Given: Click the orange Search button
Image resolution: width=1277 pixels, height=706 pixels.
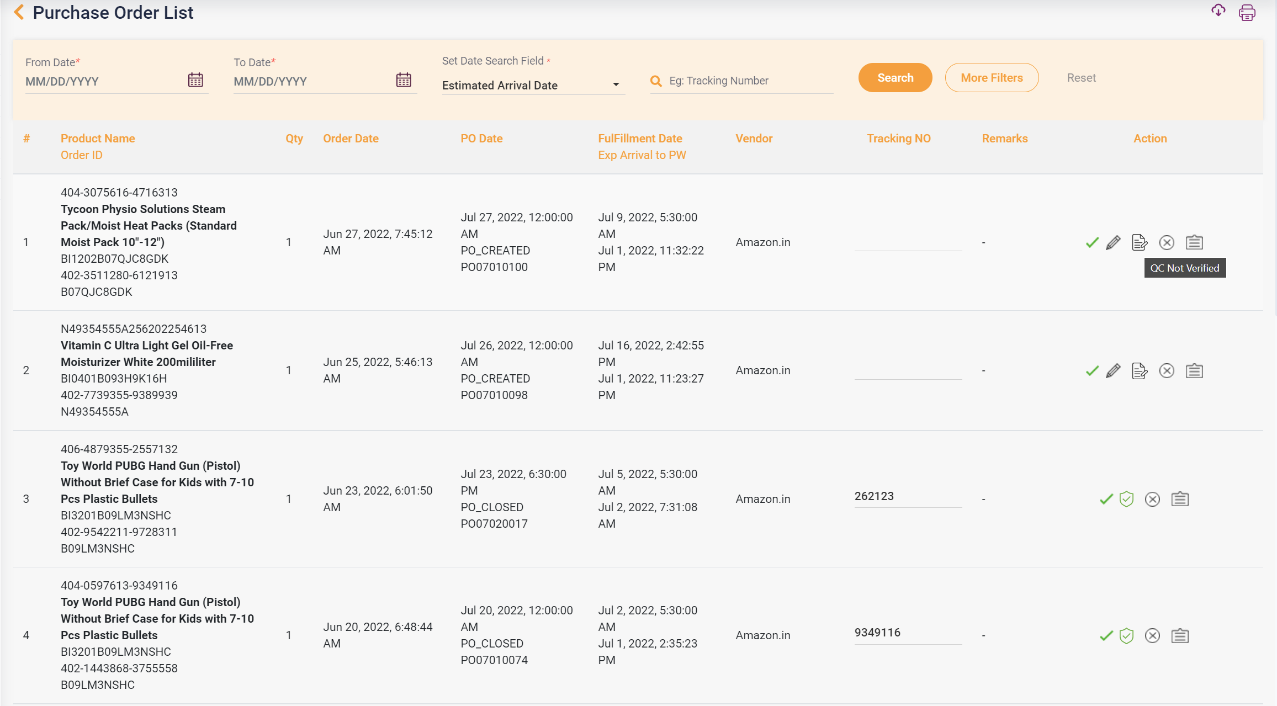Looking at the screenshot, I should (x=895, y=78).
